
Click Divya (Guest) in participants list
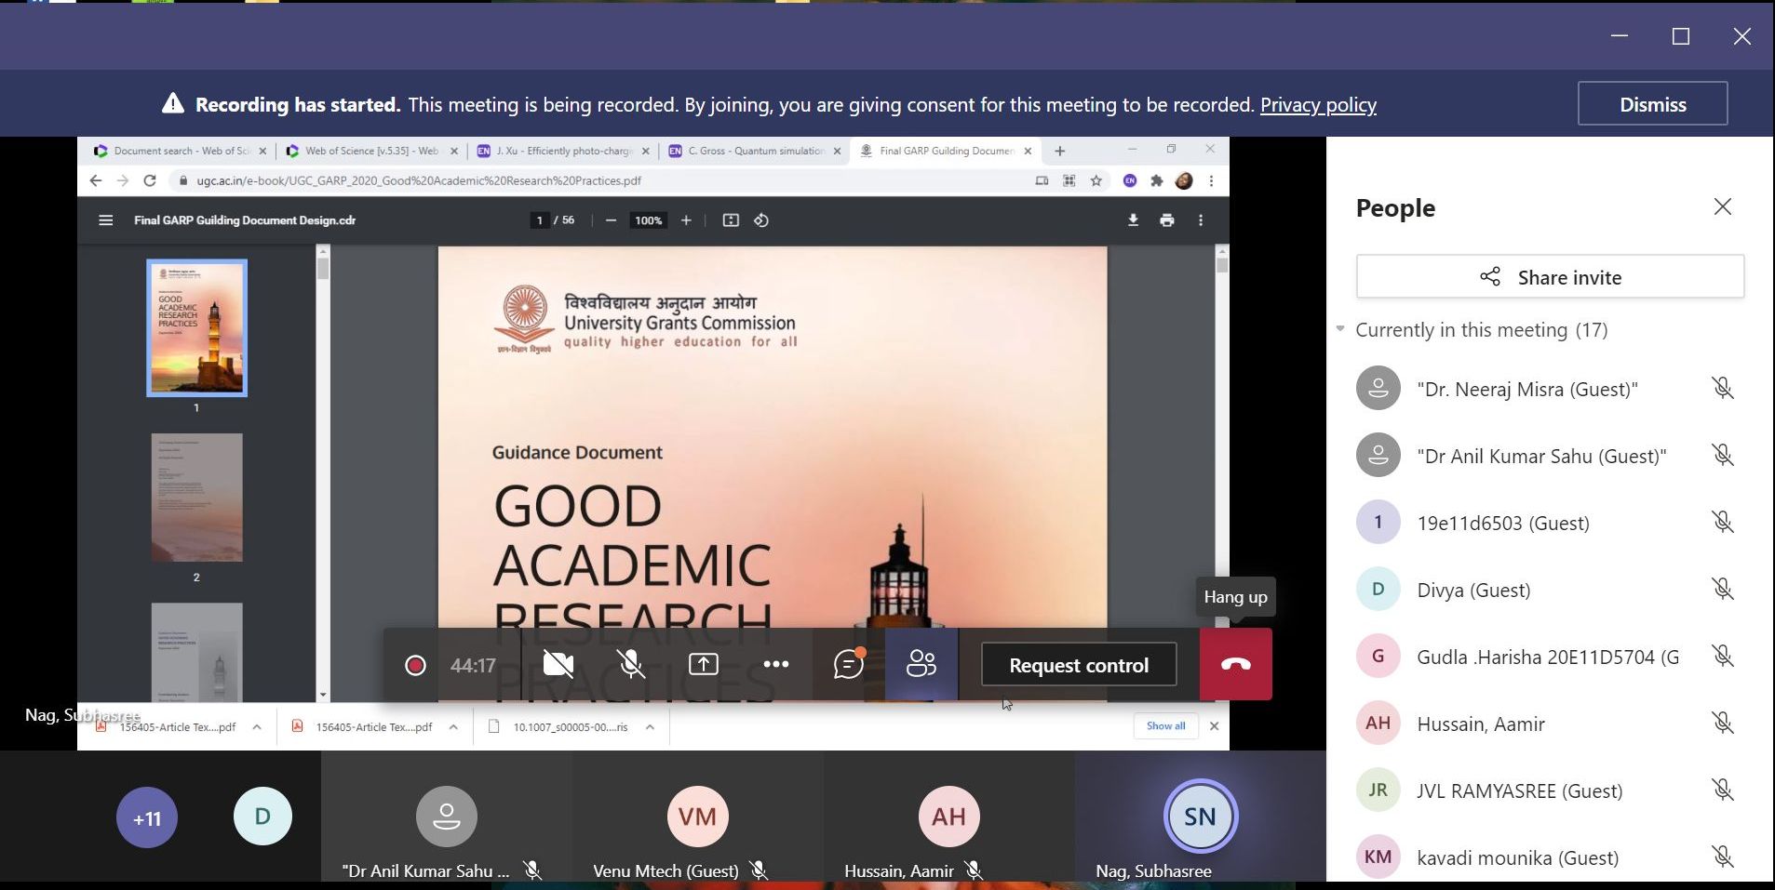(1472, 590)
